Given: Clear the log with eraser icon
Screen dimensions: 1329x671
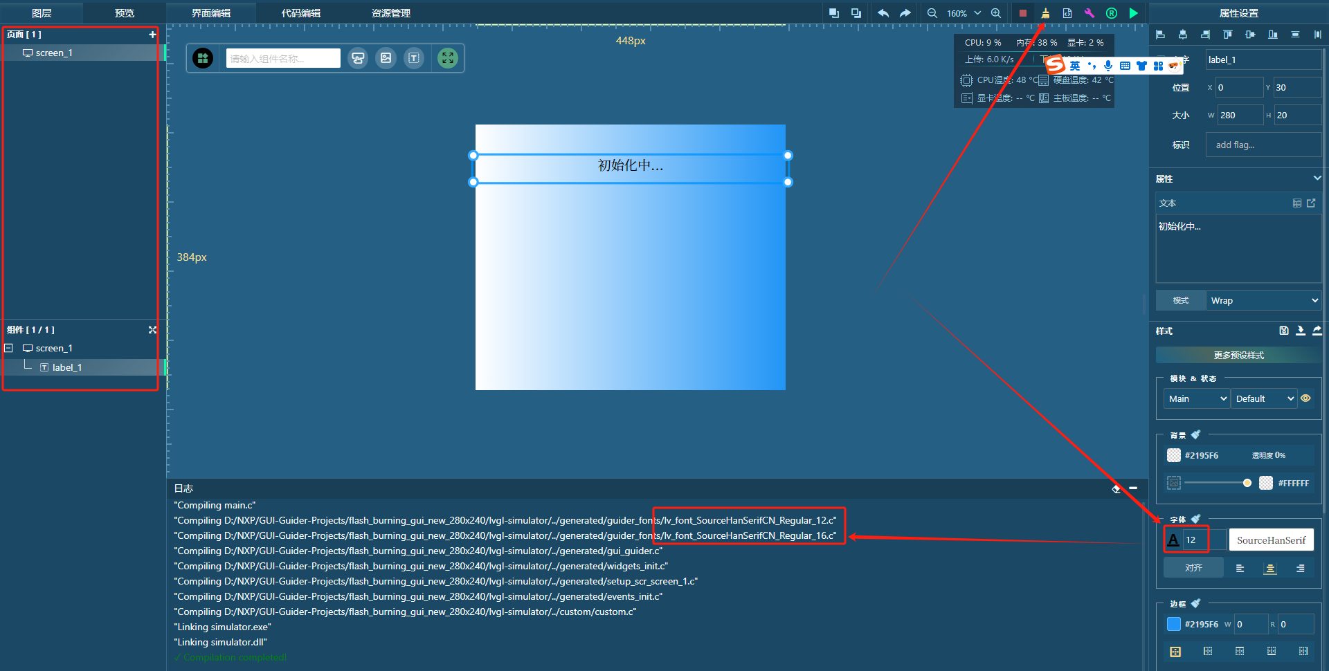Looking at the screenshot, I should (x=1116, y=488).
